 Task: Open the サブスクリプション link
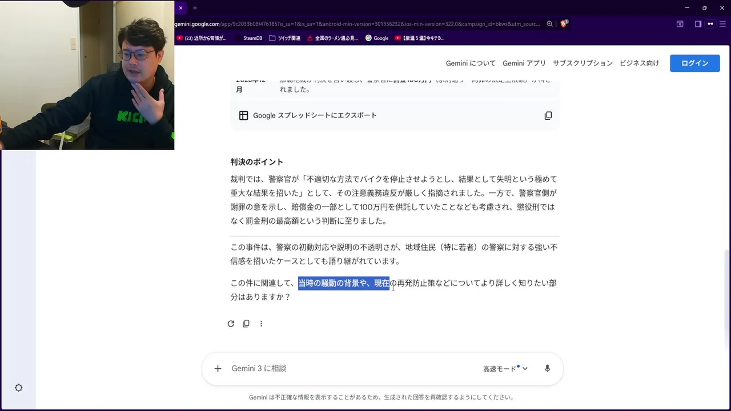point(583,63)
